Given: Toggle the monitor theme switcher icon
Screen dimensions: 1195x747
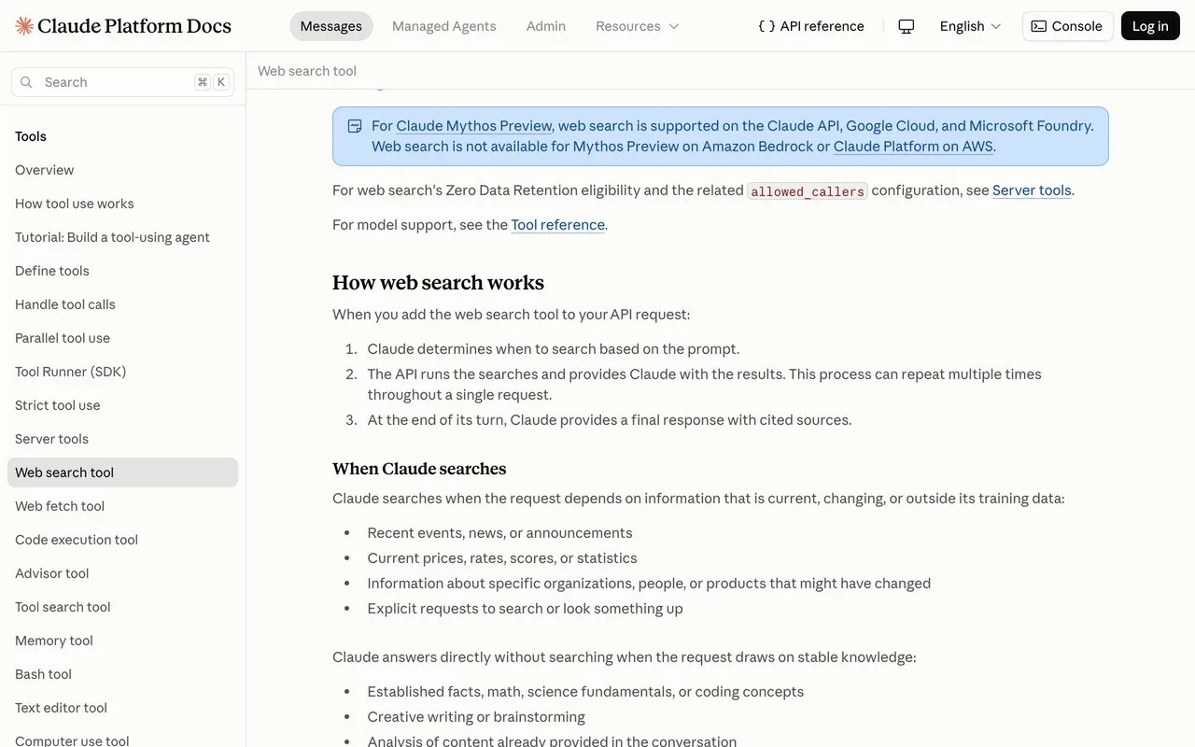Looking at the screenshot, I should 906,26.
